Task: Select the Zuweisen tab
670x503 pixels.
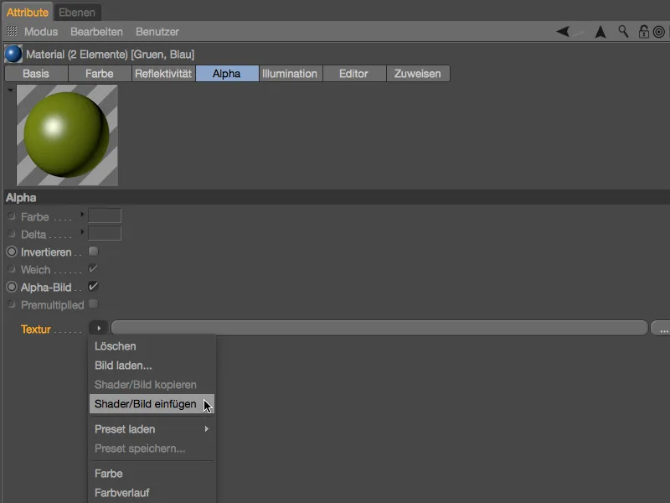Action: tap(417, 74)
